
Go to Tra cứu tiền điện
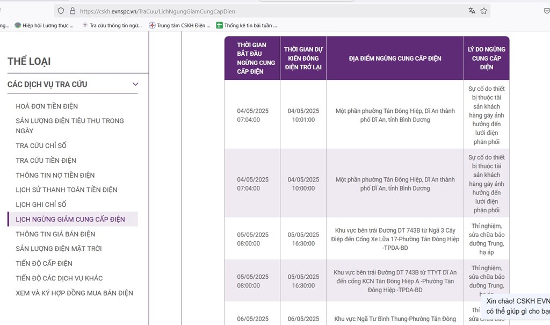coord(46,160)
